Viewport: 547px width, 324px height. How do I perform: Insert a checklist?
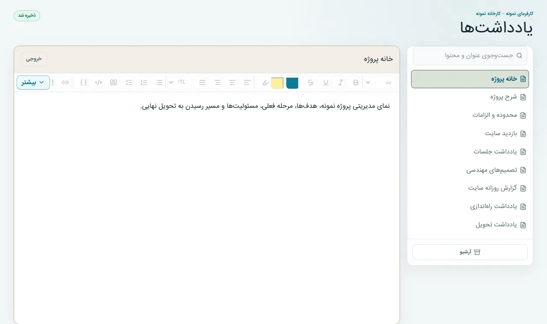(x=129, y=82)
